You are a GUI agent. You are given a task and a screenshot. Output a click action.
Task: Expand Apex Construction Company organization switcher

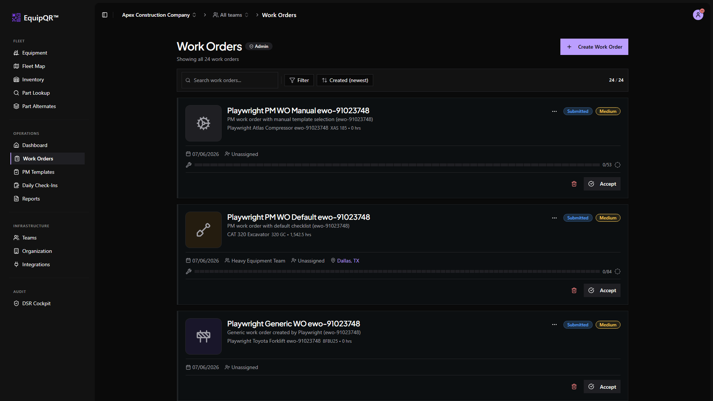tap(159, 15)
